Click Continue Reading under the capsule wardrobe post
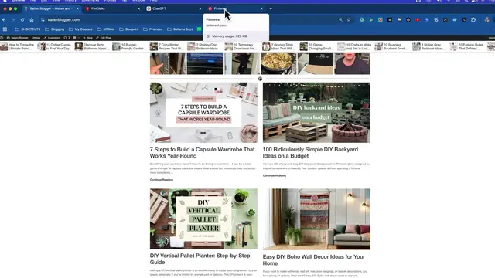This screenshot has height=278, width=495. click(162, 180)
